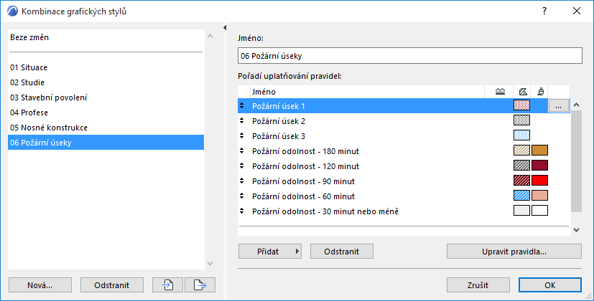Click the ArchiCAD icon in title bar
The image size is (594, 301).
[x=11, y=11]
